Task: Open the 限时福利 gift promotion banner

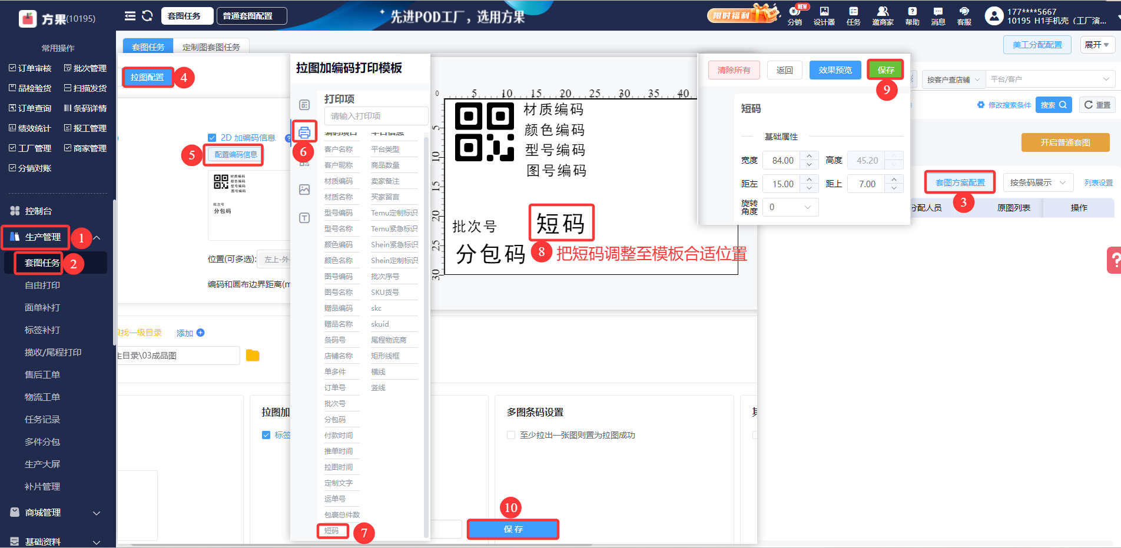Action: tap(743, 14)
